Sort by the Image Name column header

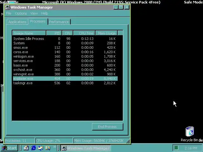coord(29,33)
